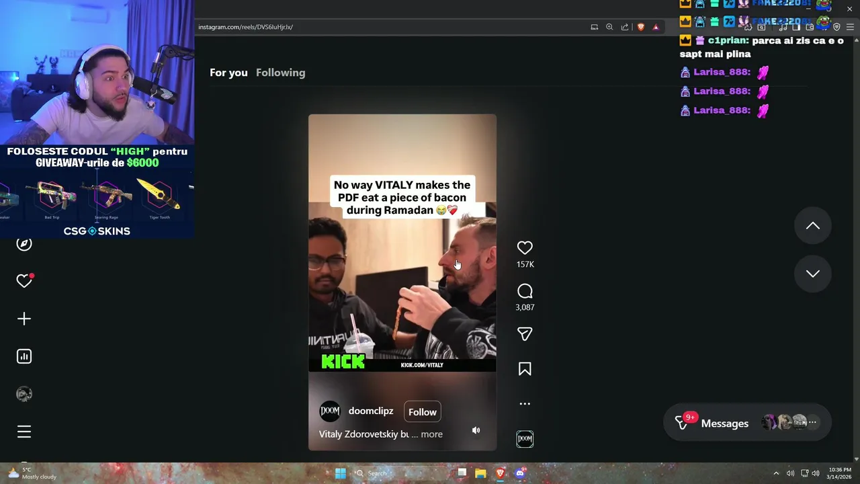Open Task View icon on taskbar
This screenshot has height=484, width=860.
click(462, 473)
